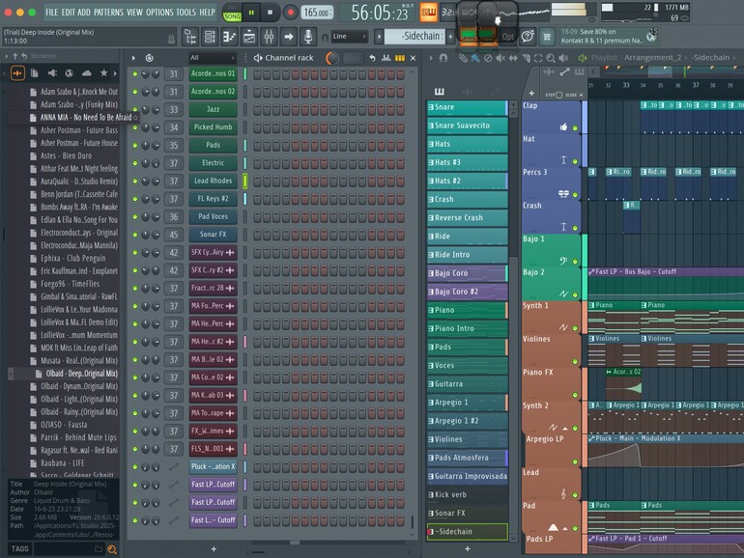This screenshot has height=558, width=744.
Task: Toggle the Pat/Song mode switch
Action: pyautogui.click(x=232, y=13)
